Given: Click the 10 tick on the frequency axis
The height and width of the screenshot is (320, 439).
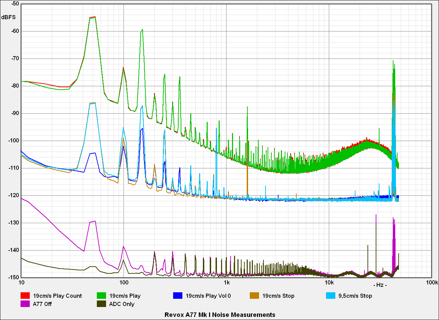Looking at the screenshot, I should (21, 283).
